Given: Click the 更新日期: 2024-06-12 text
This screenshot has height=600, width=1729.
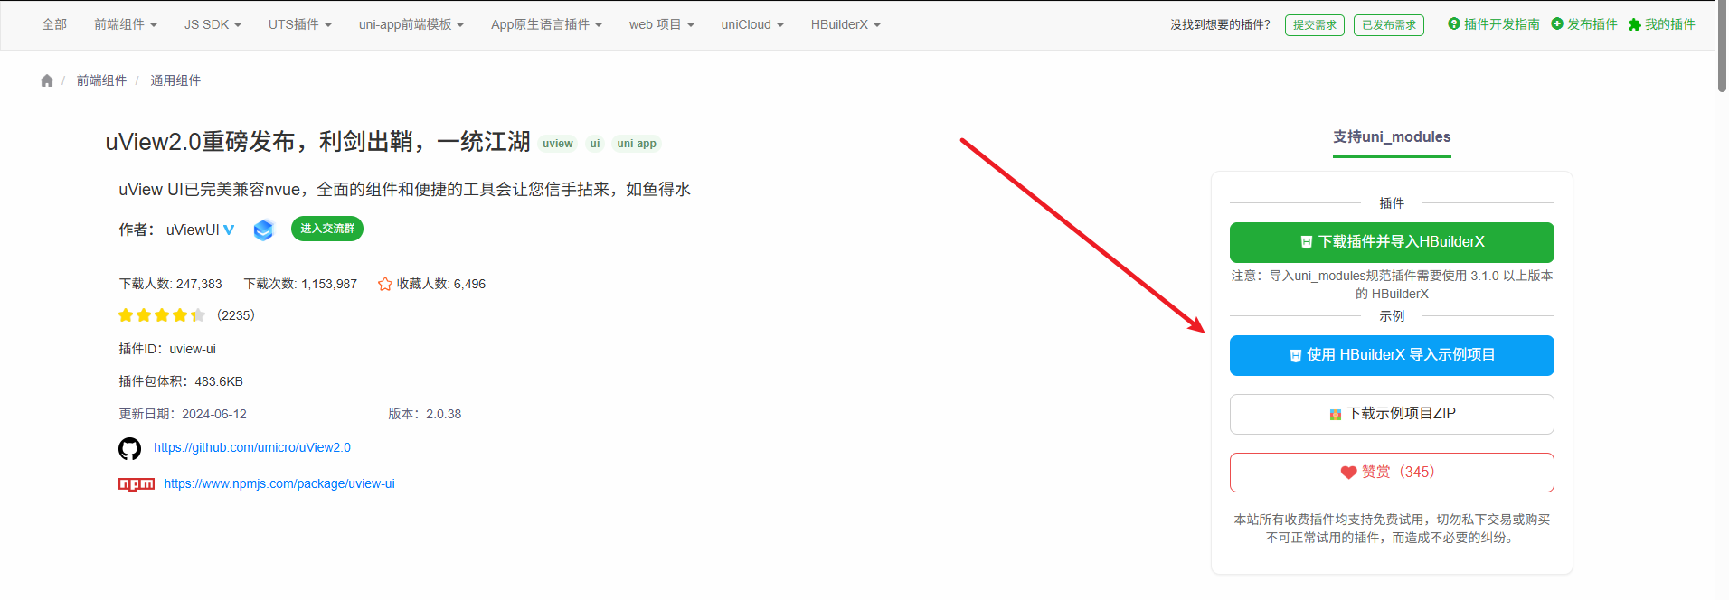Looking at the screenshot, I should point(183,414).
